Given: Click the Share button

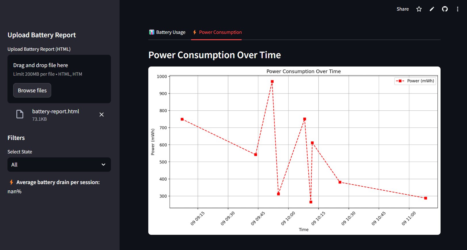Looking at the screenshot, I should tap(402, 9).
